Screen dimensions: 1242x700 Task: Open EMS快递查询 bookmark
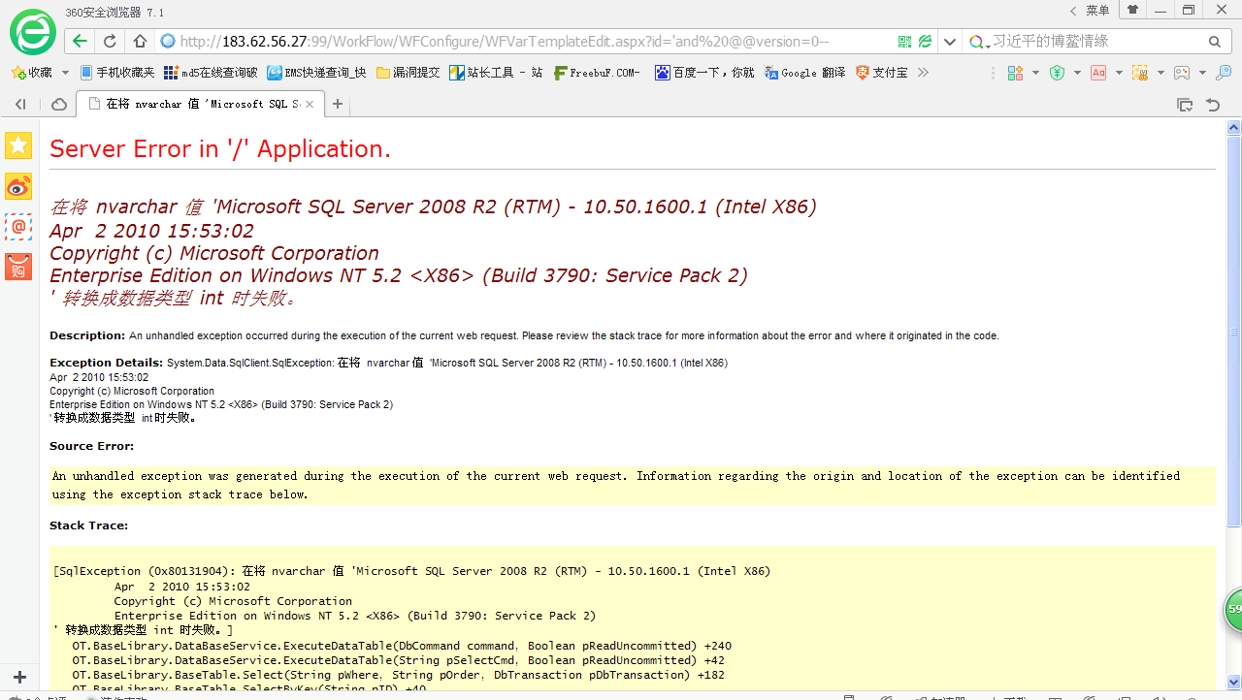coord(317,73)
